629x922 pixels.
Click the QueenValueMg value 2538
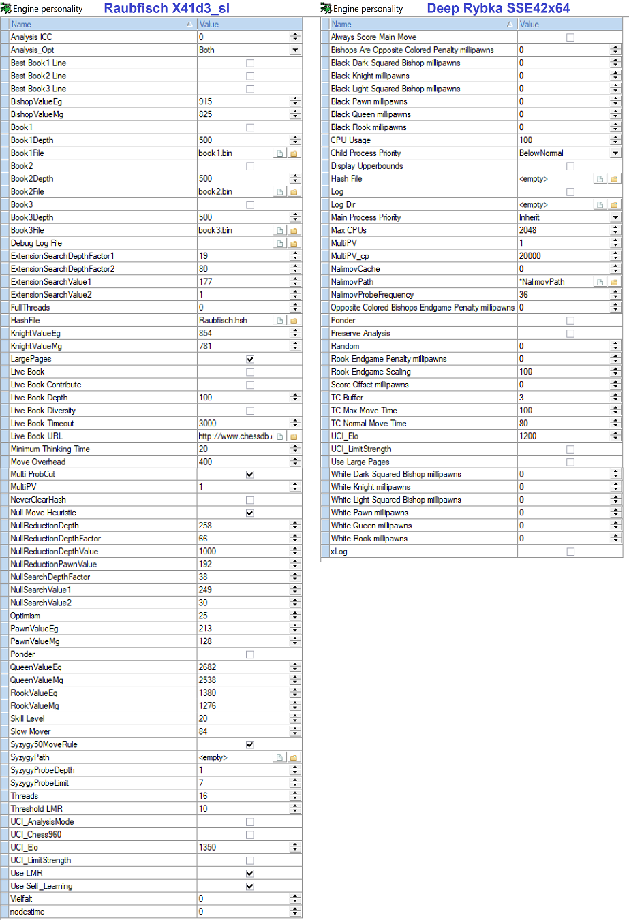coord(207,680)
